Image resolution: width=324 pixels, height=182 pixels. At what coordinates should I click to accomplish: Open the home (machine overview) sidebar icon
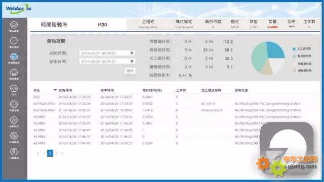coord(14,25)
